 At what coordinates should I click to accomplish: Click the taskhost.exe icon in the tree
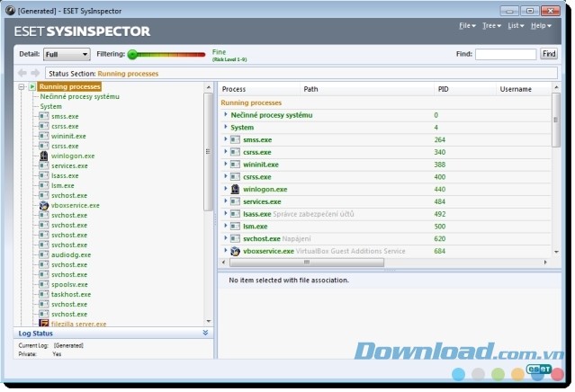pyautogui.click(x=43, y=294)
